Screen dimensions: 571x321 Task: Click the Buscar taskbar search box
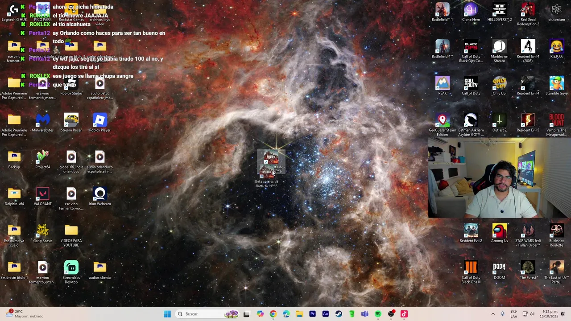(x=207, y=314)
